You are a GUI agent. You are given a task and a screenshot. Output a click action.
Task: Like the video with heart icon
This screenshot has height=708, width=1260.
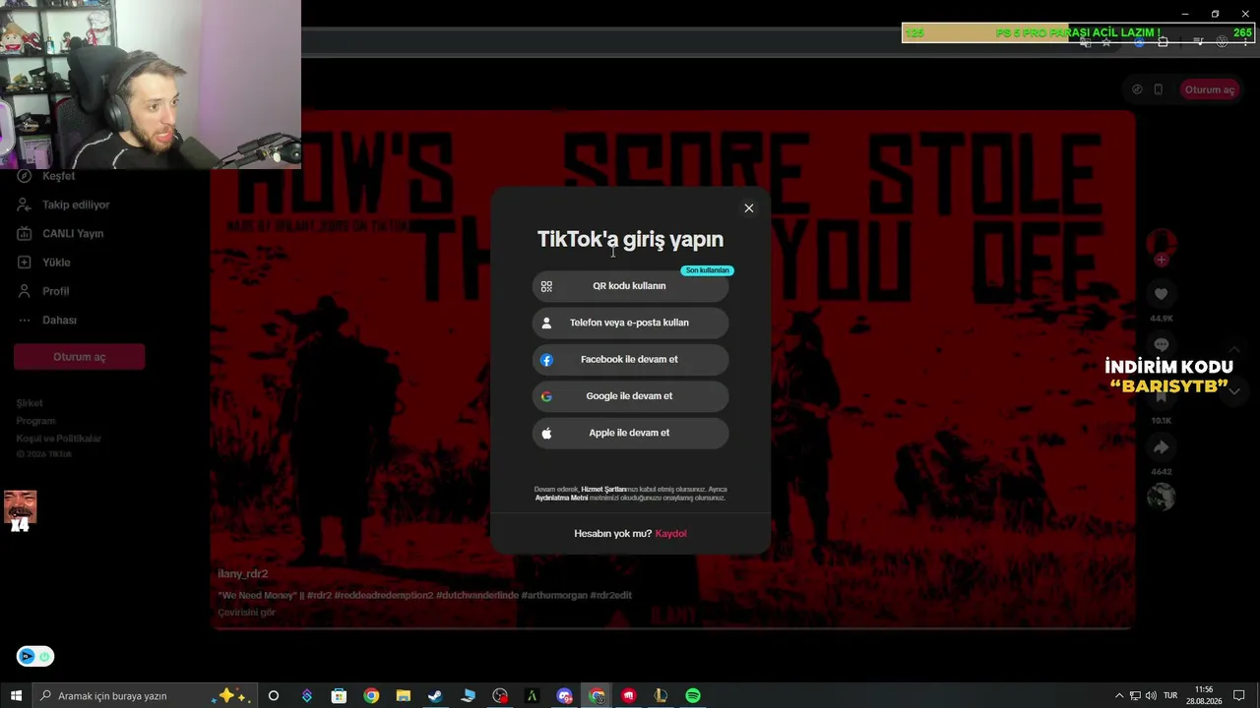pyautogui.click(x=1162, y=294)
